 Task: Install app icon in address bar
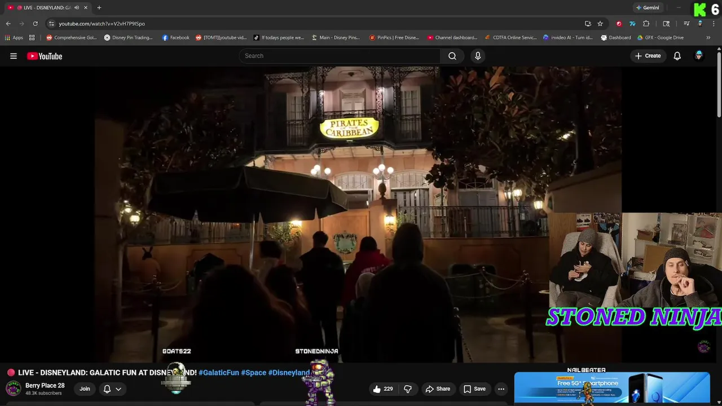[x=588, y=24]
